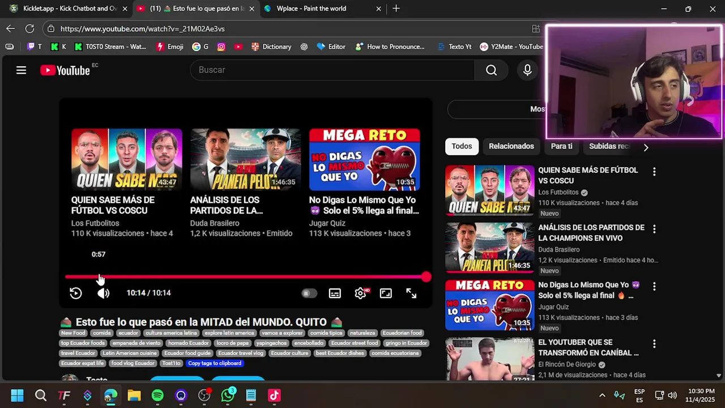Open sidebar thumbnail of QUIEN SABE MÁS video
This screenshot has height=408, width=725.
tap(489, 190)
